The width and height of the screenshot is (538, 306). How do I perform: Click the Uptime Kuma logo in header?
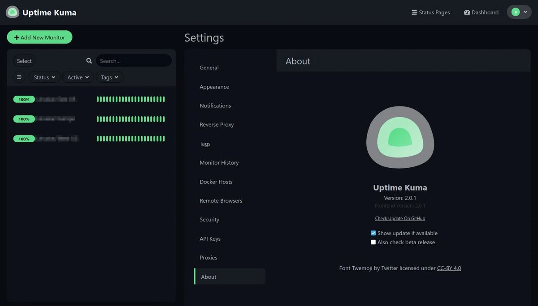pyautogui.click(x=12, y=12)
